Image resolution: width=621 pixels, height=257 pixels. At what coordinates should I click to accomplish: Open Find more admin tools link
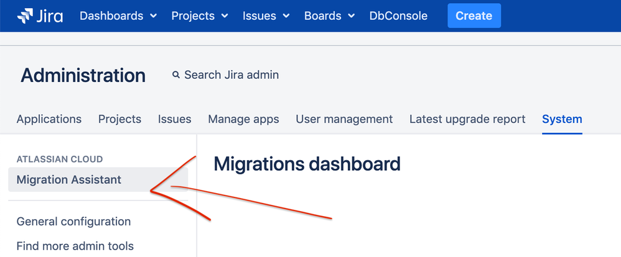click(x=75, y=246)
